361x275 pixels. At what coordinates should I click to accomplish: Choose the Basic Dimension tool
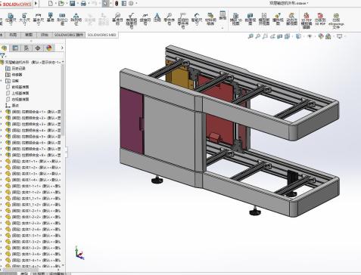coord(38,19)
